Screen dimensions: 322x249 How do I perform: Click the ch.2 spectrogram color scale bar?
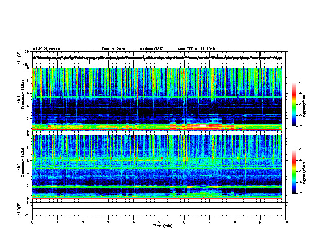tap(294, 171)
